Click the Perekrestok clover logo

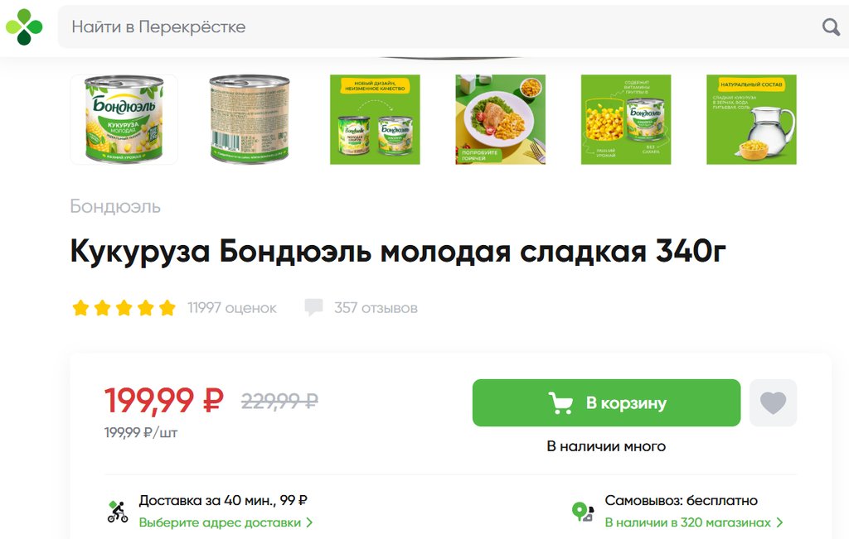click(24, 26)
